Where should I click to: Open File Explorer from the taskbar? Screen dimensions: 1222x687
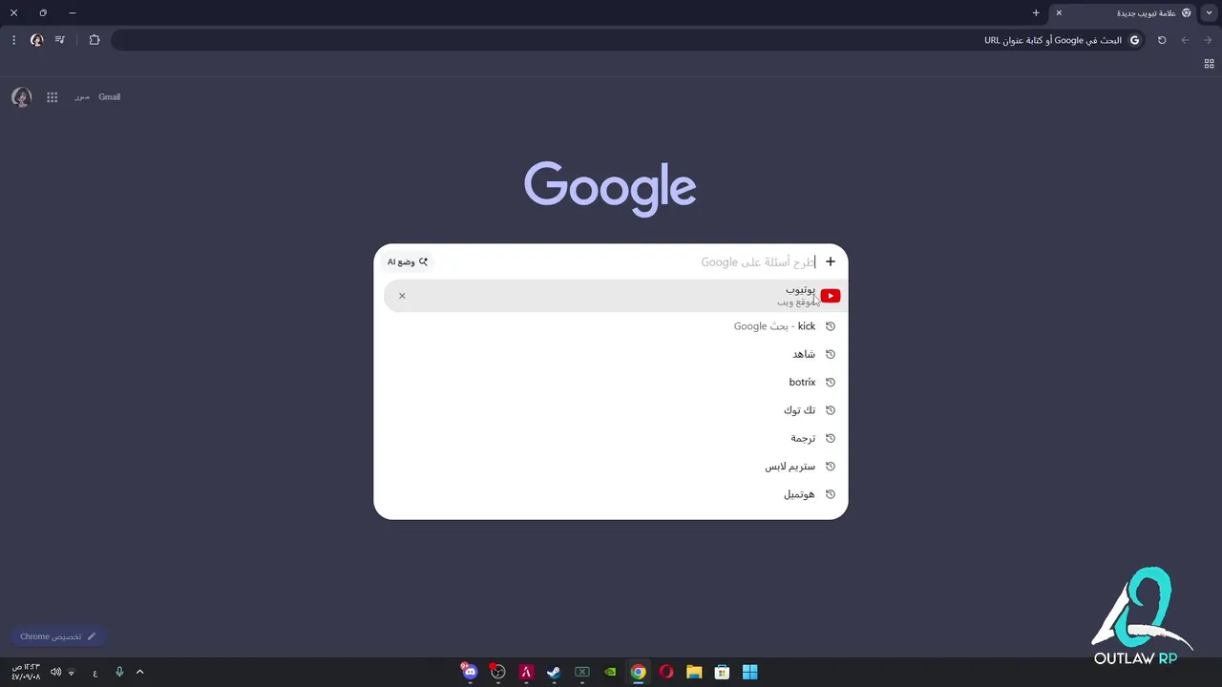click(x=694, y=672)
